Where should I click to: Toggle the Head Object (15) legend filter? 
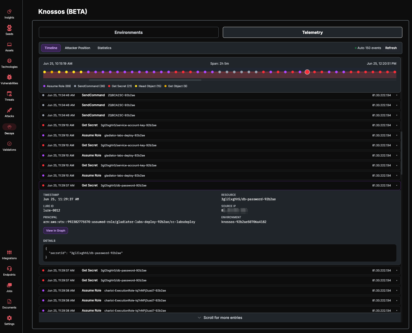(x=148, y=86)
